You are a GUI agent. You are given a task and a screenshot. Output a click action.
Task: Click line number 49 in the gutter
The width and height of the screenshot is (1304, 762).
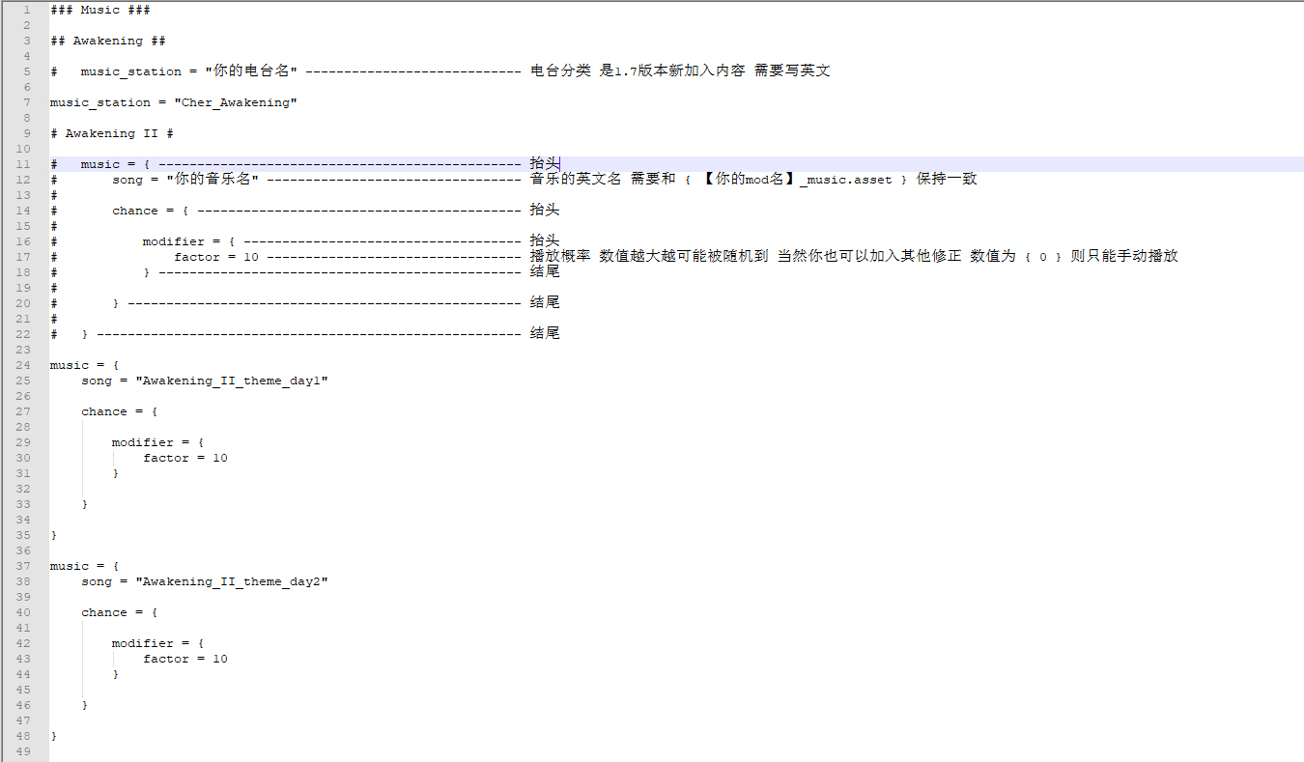(x=24, y=751)
